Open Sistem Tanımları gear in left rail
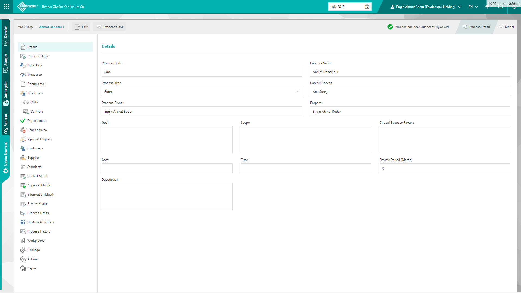The height and width of the screenshot is (293, 521). pos(6,171)
